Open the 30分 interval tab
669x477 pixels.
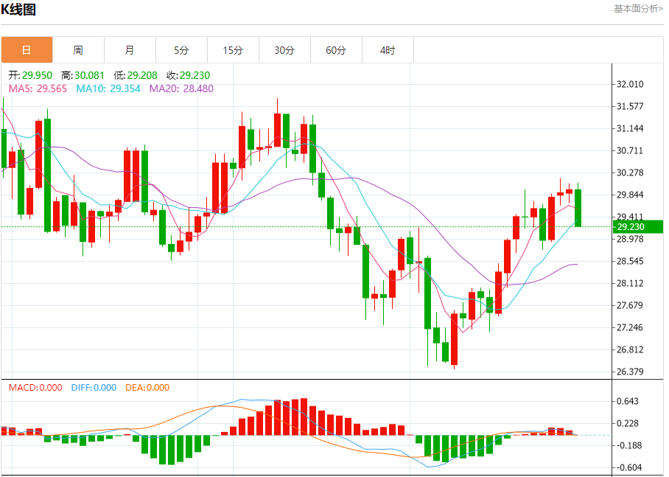[x=285, y=50]
